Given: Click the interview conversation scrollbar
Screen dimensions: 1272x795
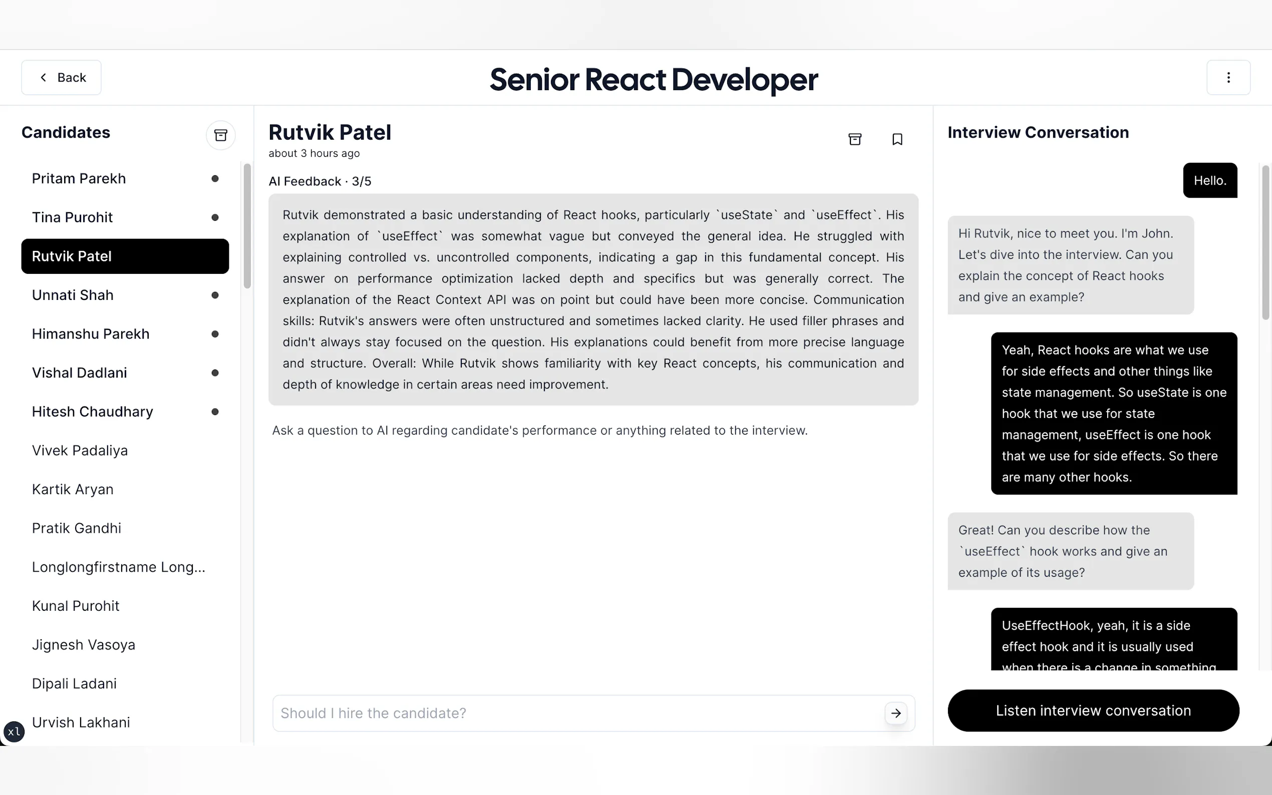Looking at the screenshot, I should [x=1265, y=242].
